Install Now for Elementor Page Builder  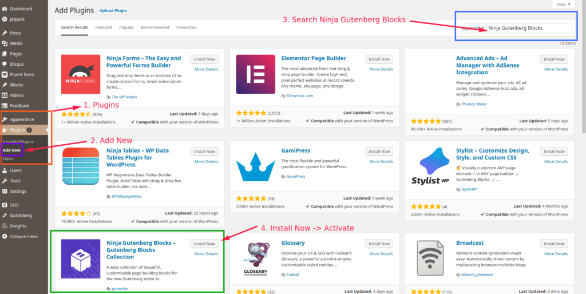tap(379, 59)
